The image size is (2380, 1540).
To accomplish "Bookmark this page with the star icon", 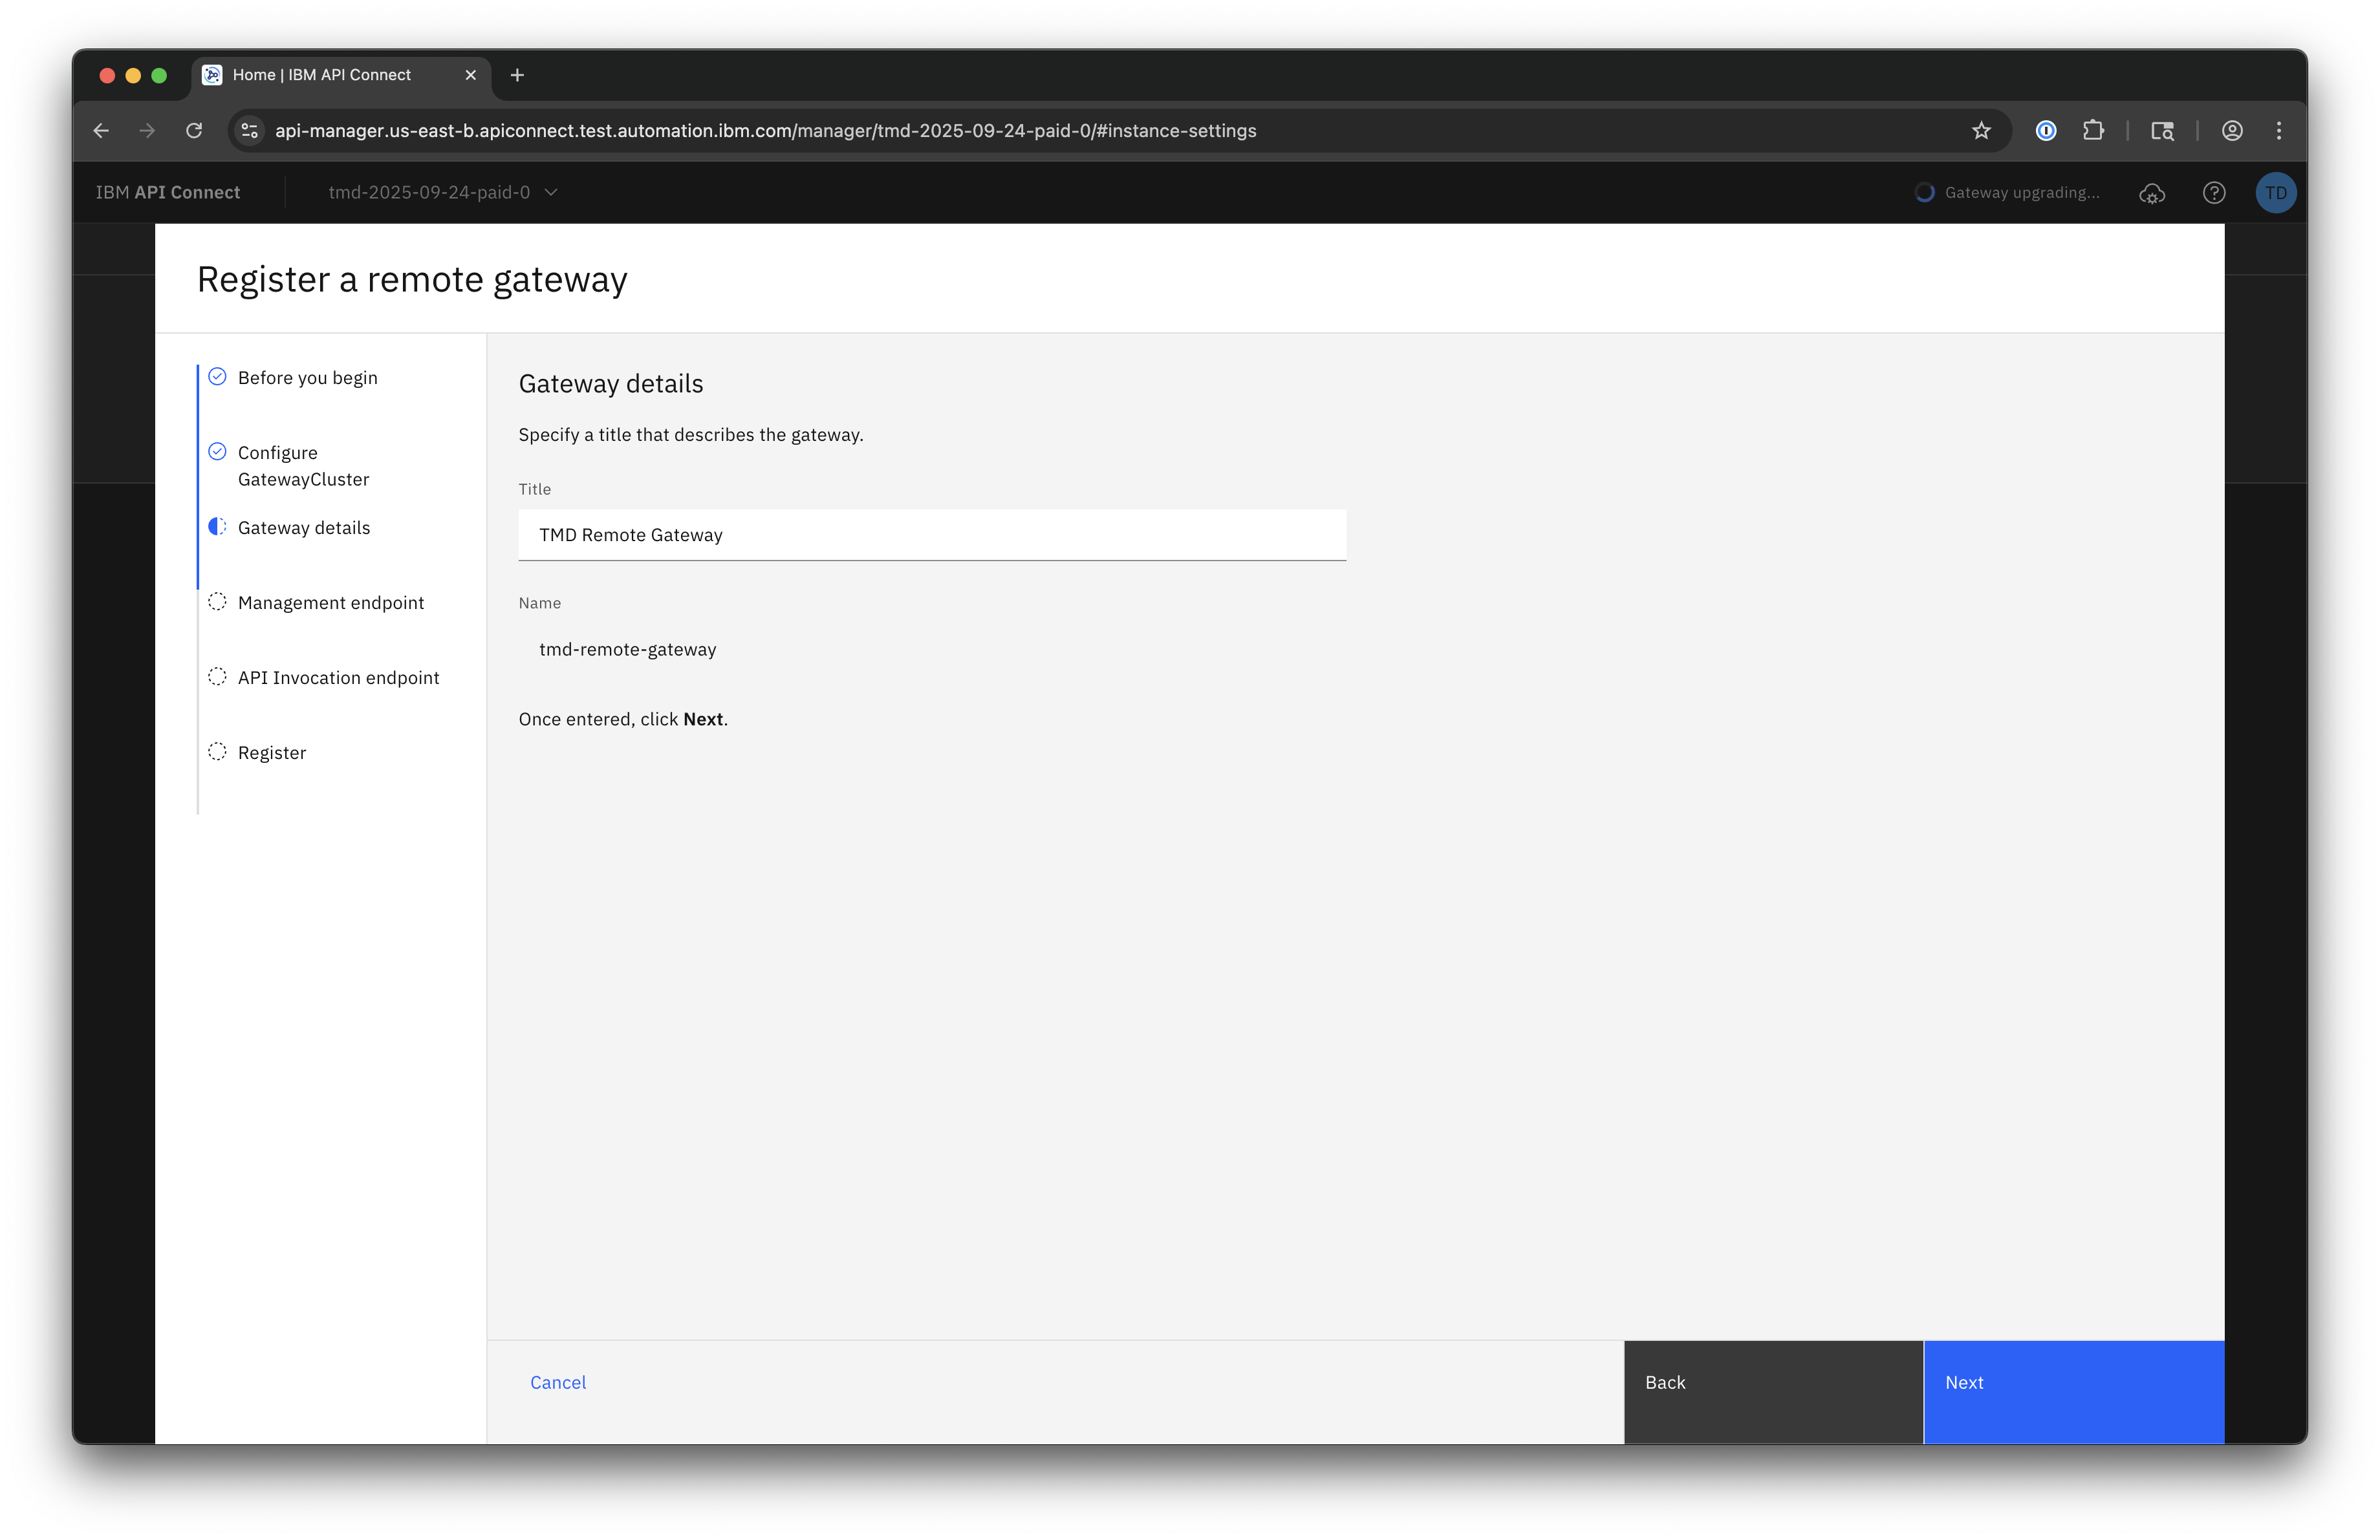I will [x=1981, y=131].
